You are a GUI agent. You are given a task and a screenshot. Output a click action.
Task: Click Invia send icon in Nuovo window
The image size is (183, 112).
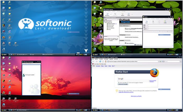146,22
